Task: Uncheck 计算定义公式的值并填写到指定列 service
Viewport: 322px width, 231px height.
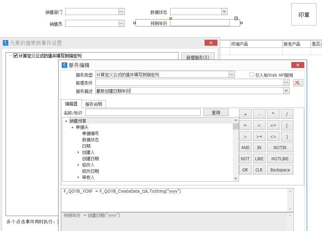Action: point(15,56)
